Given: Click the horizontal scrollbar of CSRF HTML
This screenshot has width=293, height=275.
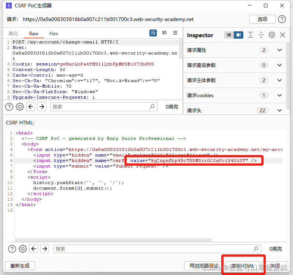Looking at the screenshot, I should coord(113,240).
